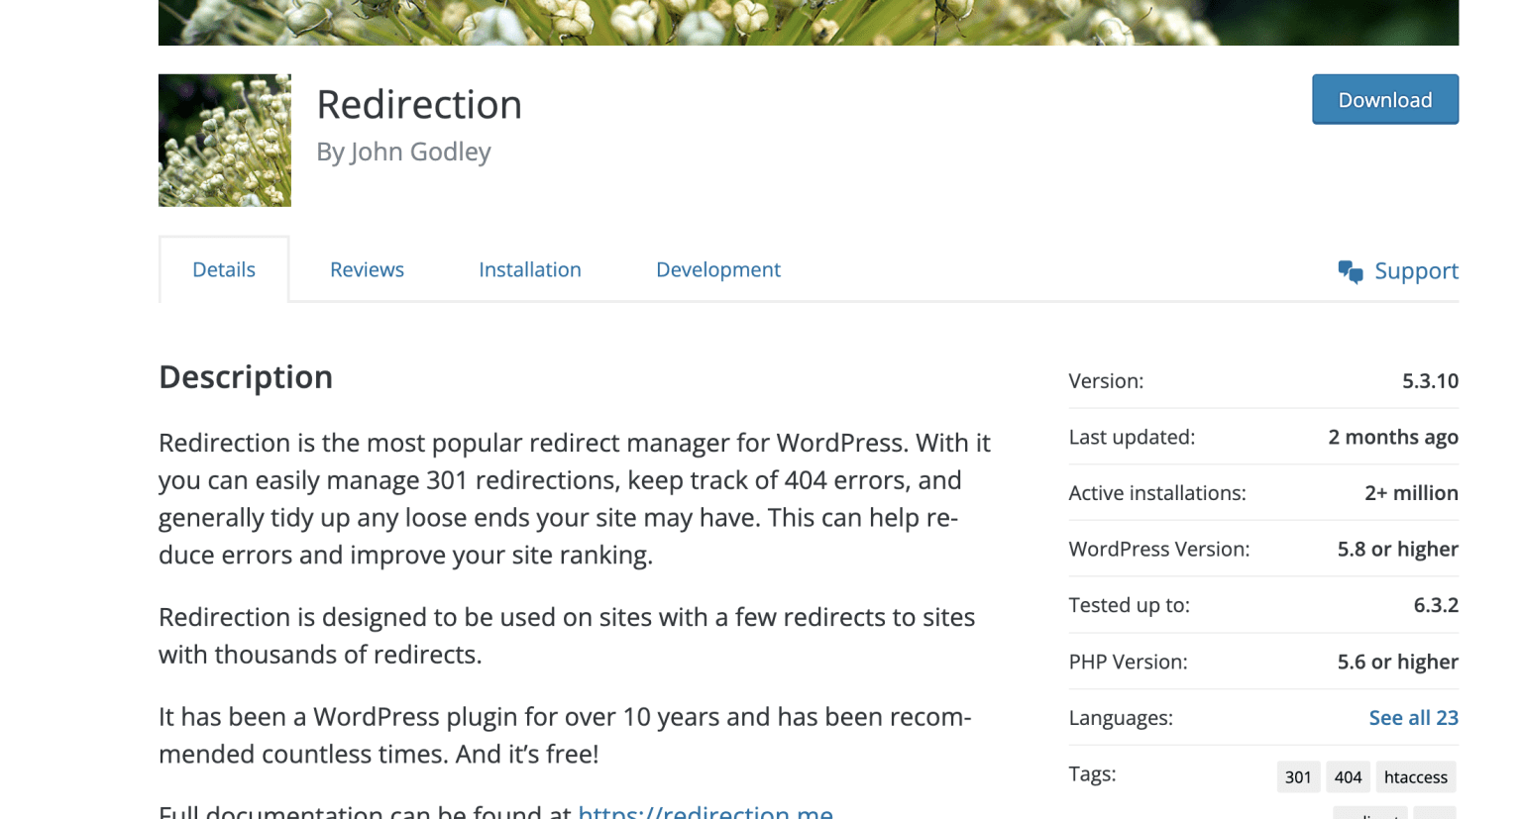Click the 'See all 23' languages link

(x=1413, y=717)
